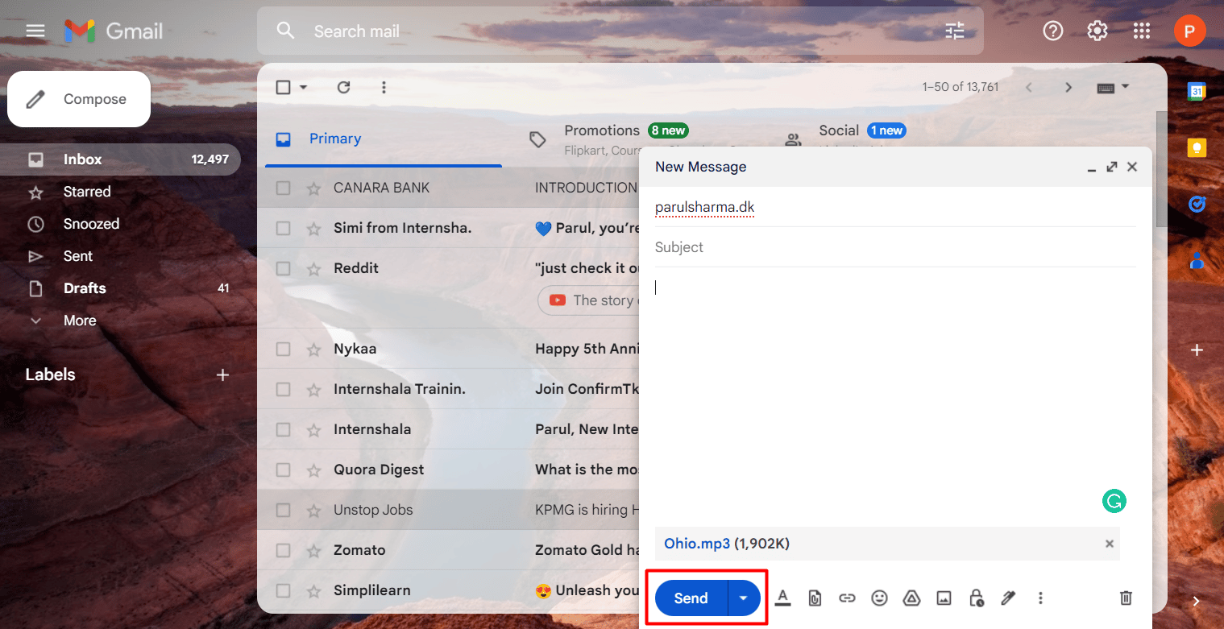This screenshot has height=629, width=1224.
Task: Open Contacts side panel
Action: (x=1197, y=260)
